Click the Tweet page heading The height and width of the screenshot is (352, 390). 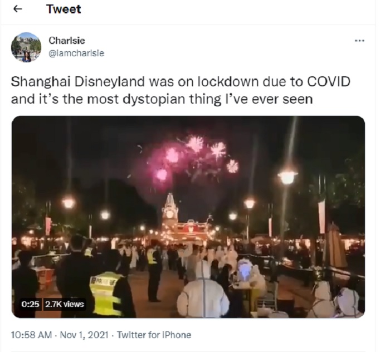tap(64, 9)
